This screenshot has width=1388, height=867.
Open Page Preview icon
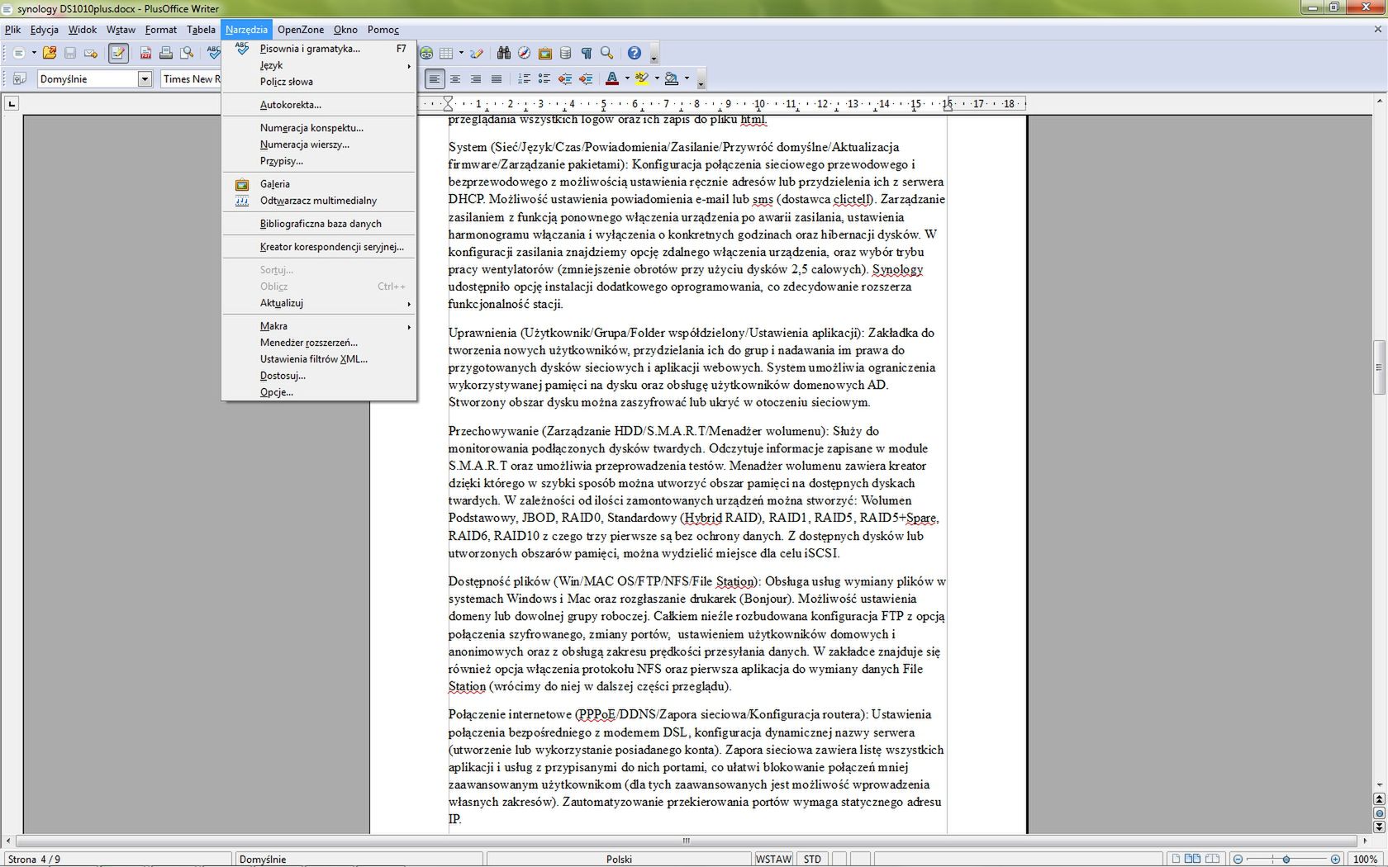click(x=187, y=53)
